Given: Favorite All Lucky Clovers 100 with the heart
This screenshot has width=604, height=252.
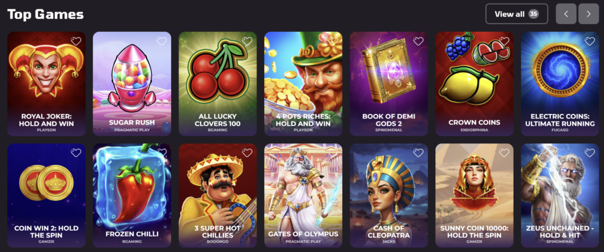Looking at the screenshot, I should point(247,41).
